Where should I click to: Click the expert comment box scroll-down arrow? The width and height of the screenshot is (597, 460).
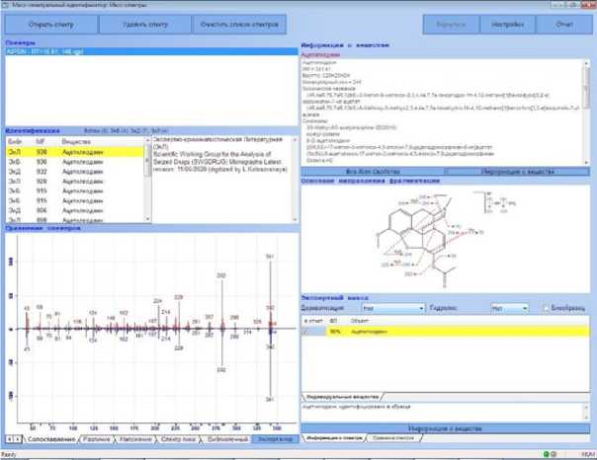click(586, 418)
